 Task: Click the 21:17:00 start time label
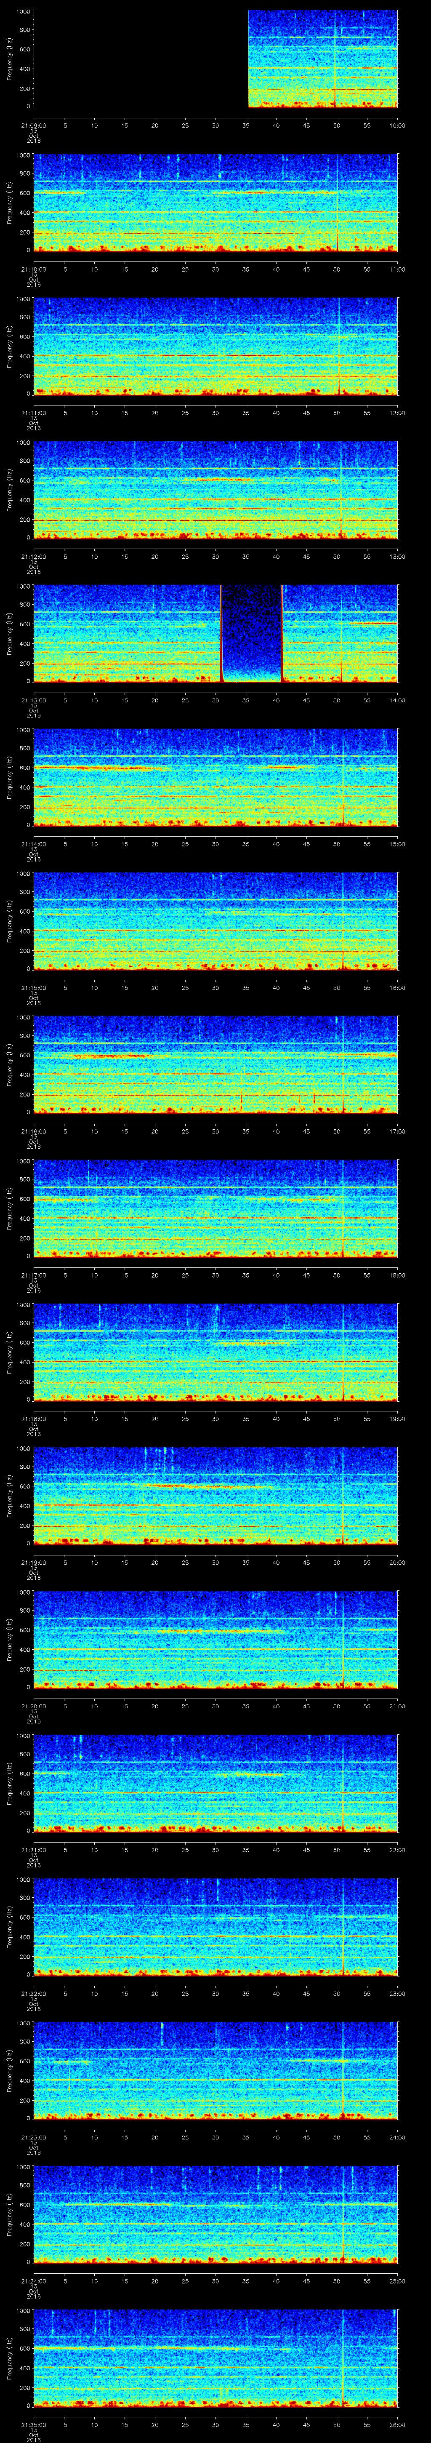[33, 1275]
